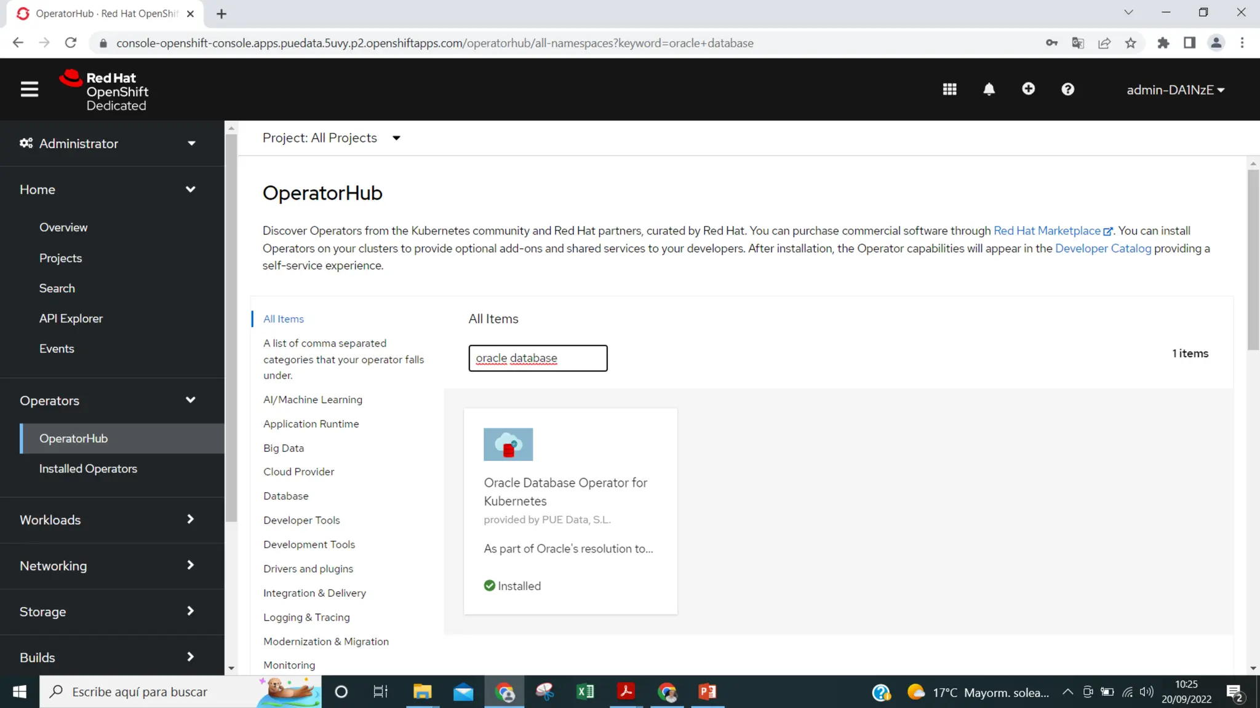The image size is (1260, 708).
Task: Open the application launcher grid icon
Action: coord(949,89)
